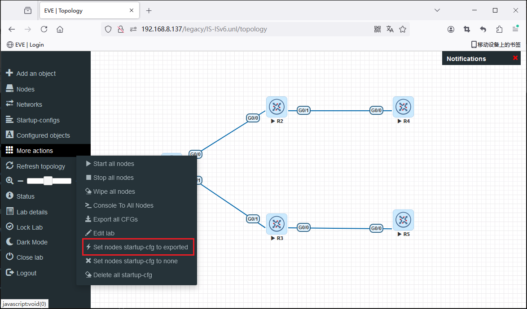The width and height of the screenshot is (527, 309).
Task: Click the R3 router node icon
Action: click(x=277, y=224)
